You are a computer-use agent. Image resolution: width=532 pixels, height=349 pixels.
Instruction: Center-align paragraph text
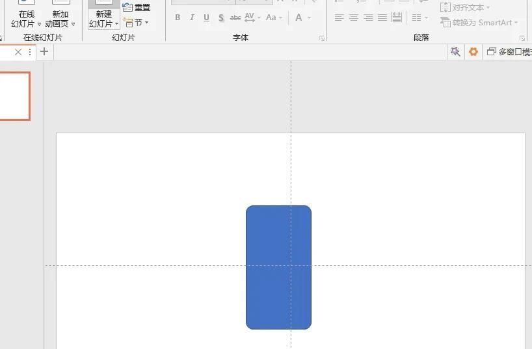click(x=354, y=18)
